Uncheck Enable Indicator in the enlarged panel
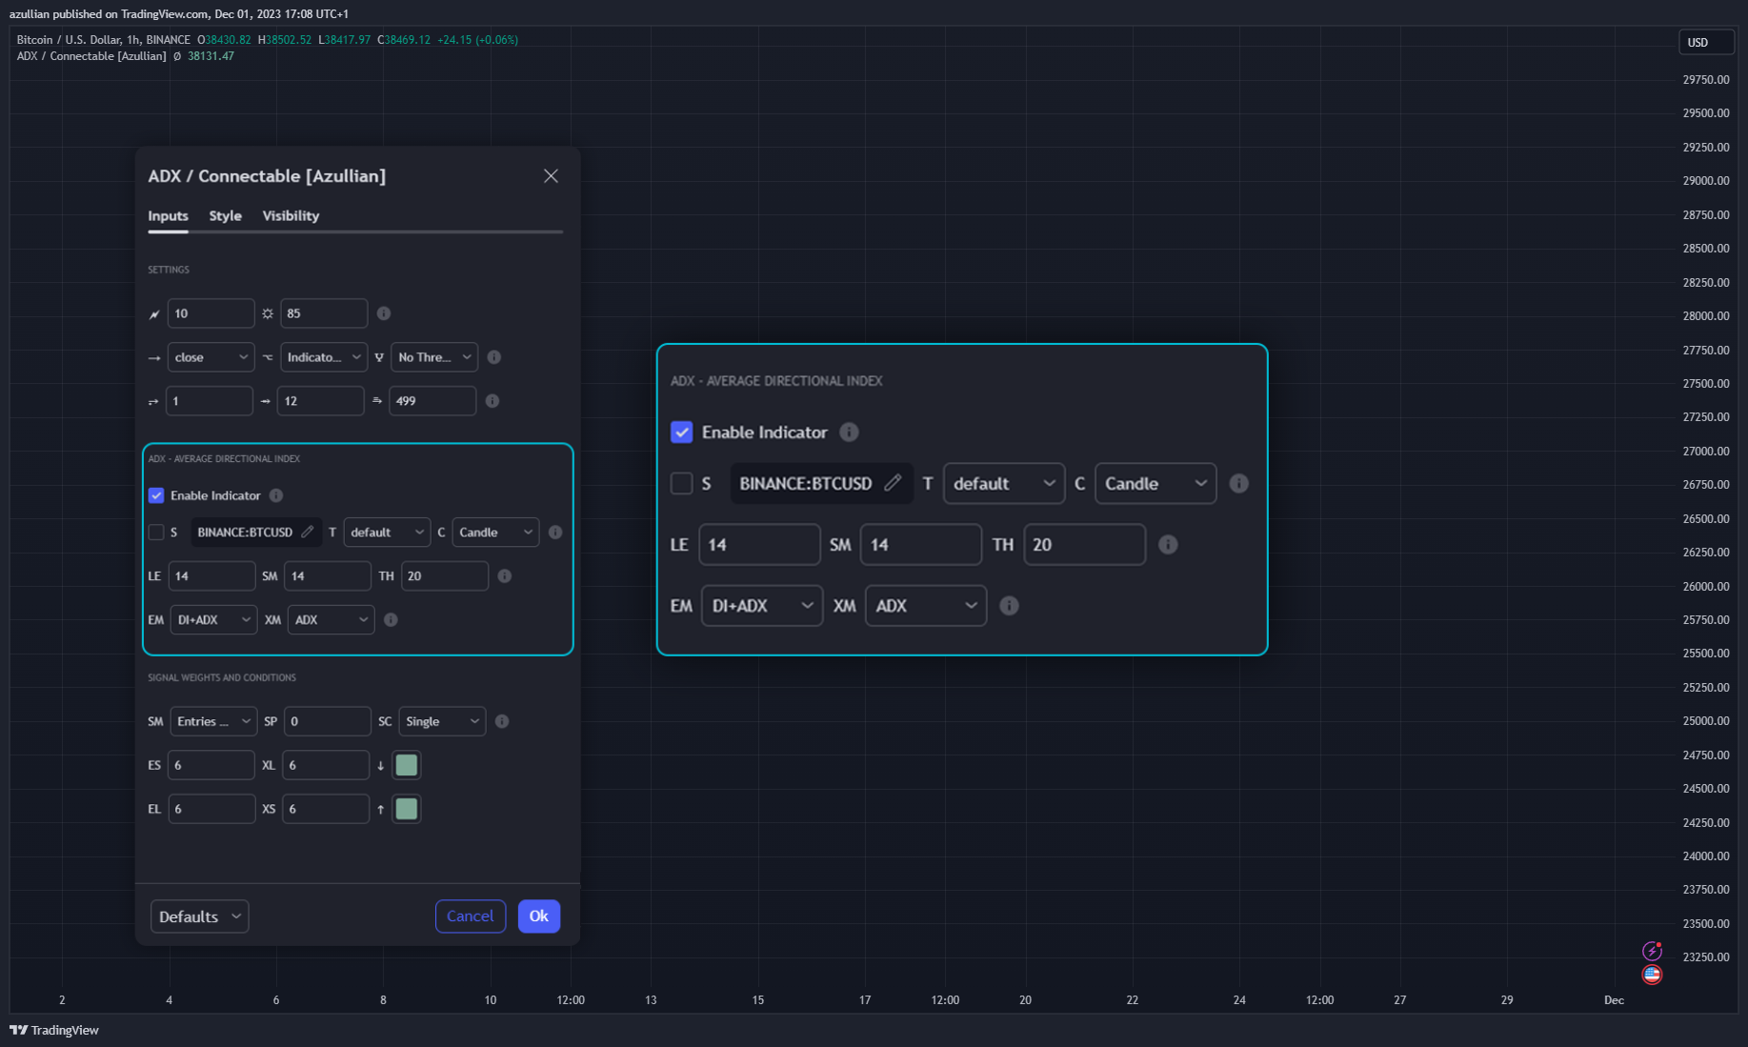 681,433
